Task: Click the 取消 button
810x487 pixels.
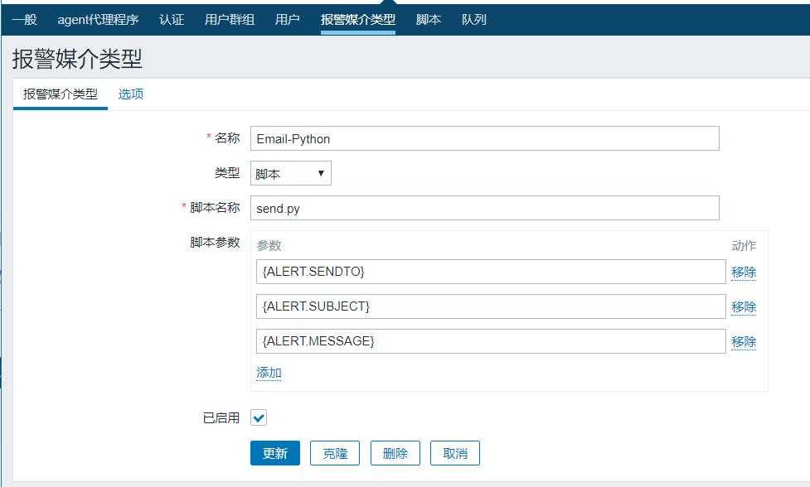Action: 455,453
